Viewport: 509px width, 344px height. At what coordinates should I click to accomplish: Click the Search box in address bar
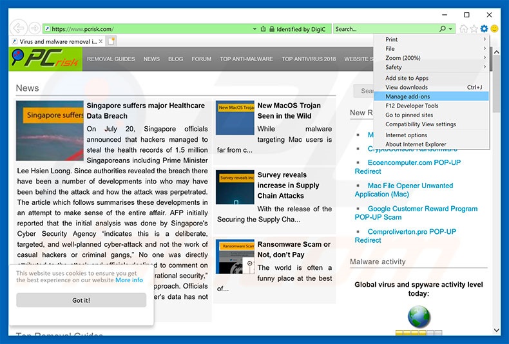pyautogui.click(x=385, y=29)
